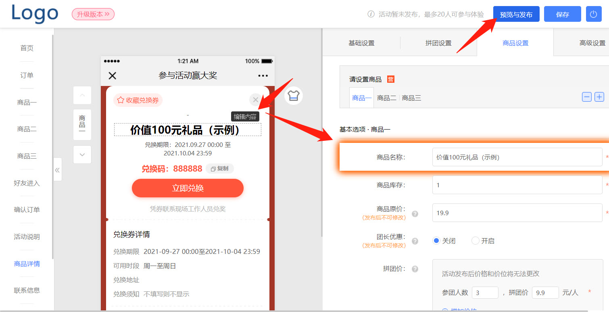Click the power icon button
The image size is (609, 312).
tap(593, 14)
